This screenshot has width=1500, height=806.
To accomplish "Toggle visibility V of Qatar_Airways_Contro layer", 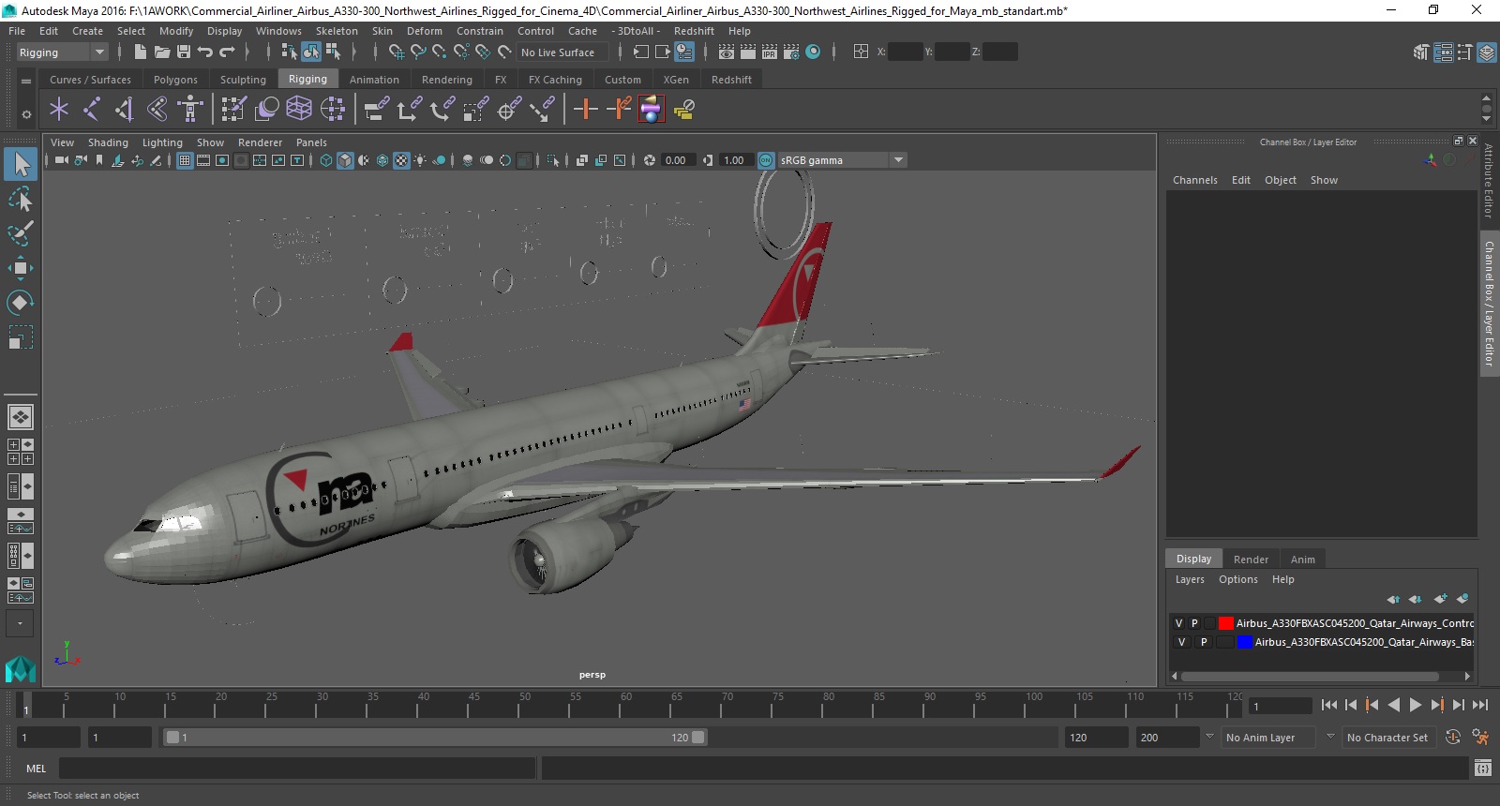I will point(1179,623).
